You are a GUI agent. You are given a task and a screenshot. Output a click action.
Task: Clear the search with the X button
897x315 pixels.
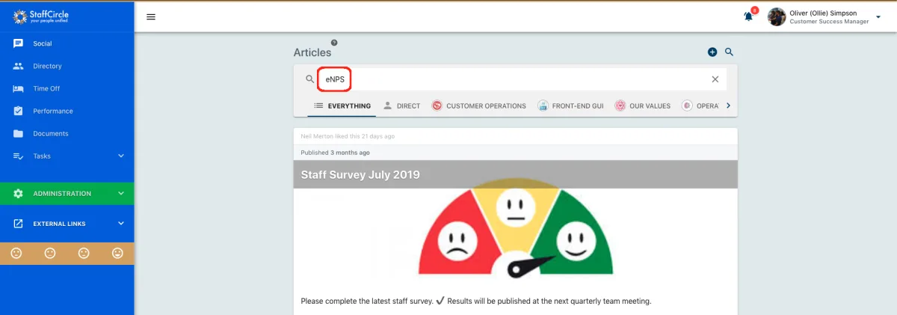[715, 79]
